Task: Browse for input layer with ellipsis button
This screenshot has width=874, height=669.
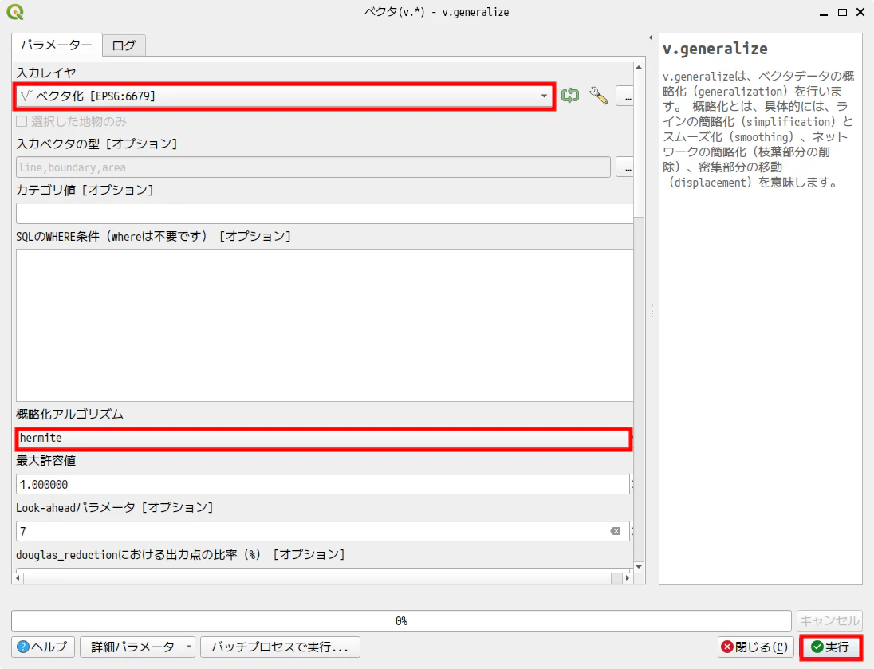Action: 627,96
